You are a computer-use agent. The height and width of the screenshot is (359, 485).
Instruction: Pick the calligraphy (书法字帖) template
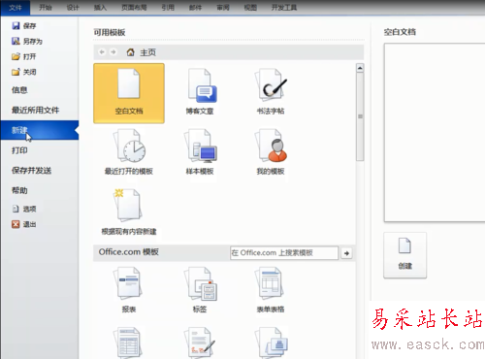[271, 92]
